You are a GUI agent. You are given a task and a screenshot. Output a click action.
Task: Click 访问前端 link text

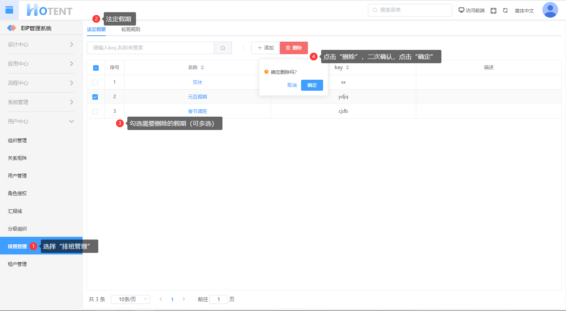[475, 11]
